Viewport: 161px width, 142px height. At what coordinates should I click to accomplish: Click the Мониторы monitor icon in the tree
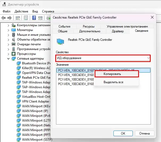[x=14, y=30]
